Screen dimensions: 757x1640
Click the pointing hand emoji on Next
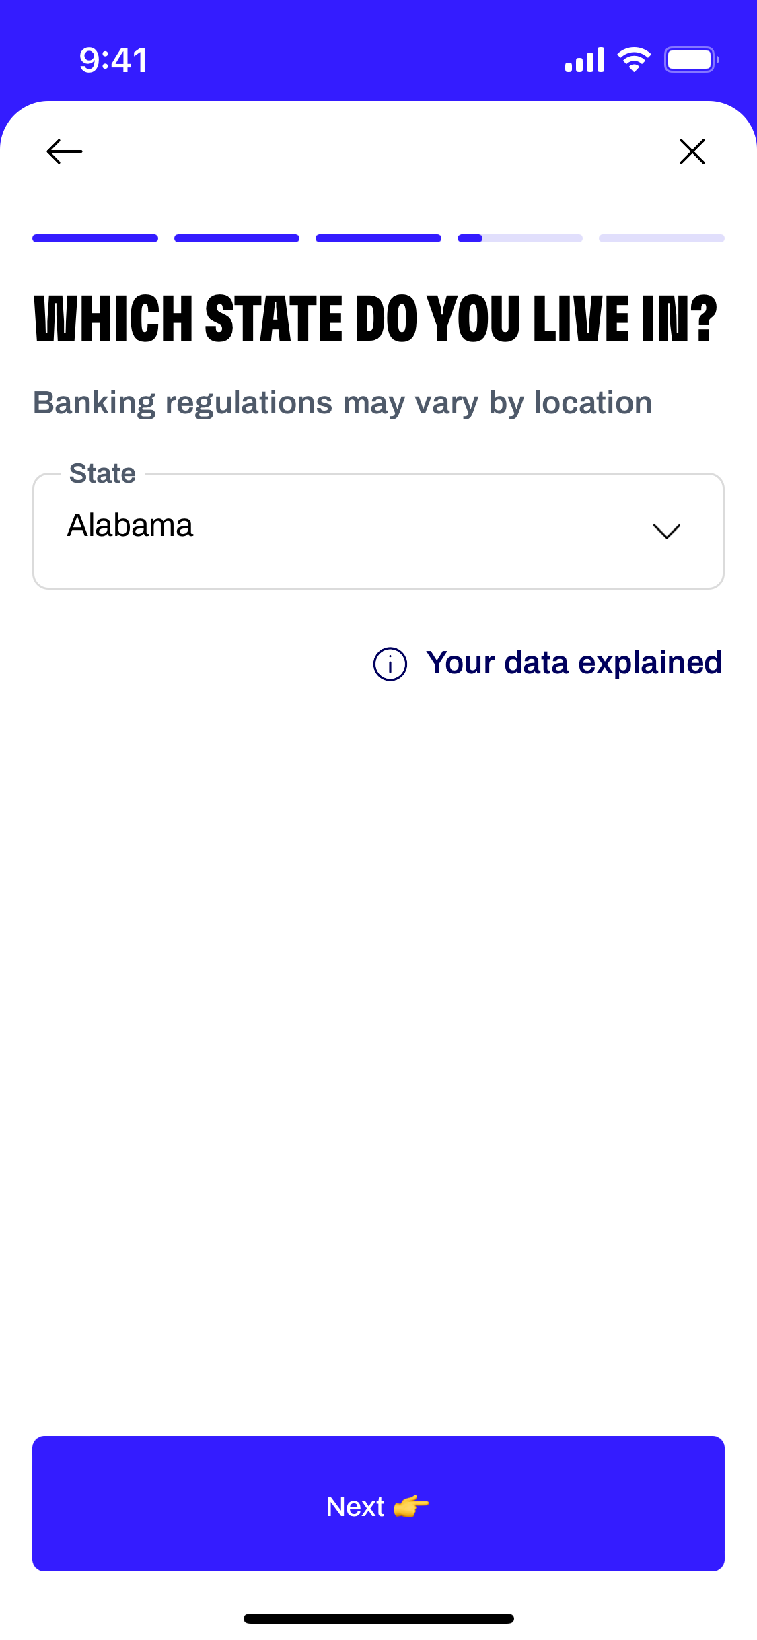tap(411, 1506)
